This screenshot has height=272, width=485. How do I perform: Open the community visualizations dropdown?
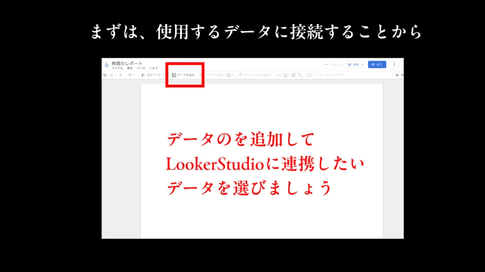point(230,75)
